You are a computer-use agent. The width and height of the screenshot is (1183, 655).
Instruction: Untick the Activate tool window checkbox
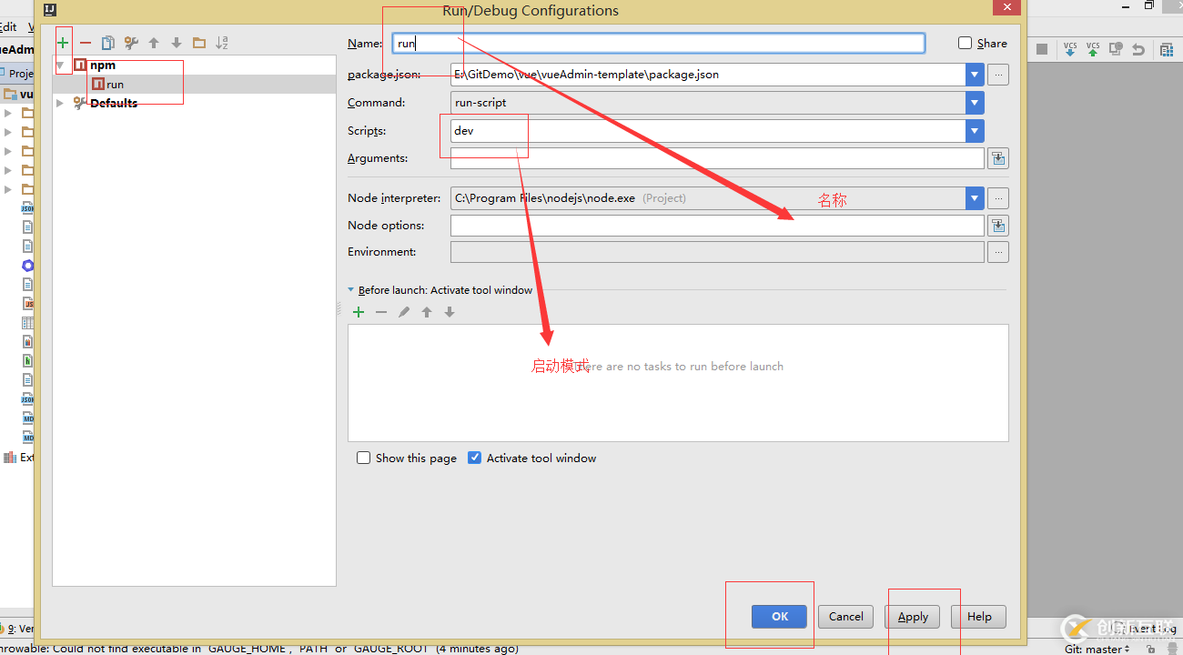click(474, 458)
